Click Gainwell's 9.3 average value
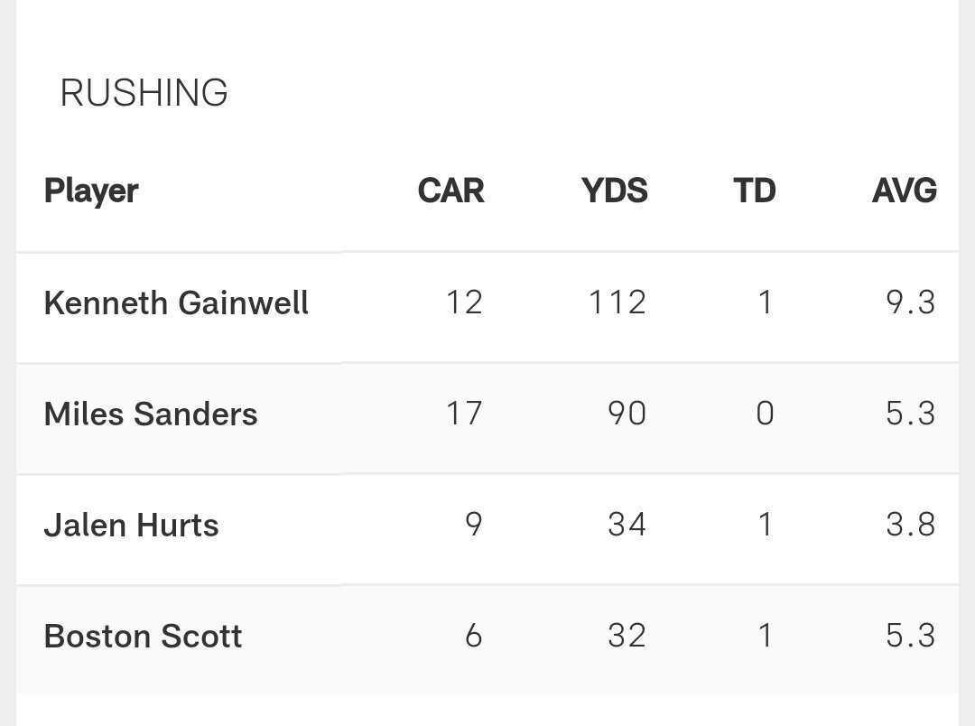 910,302
